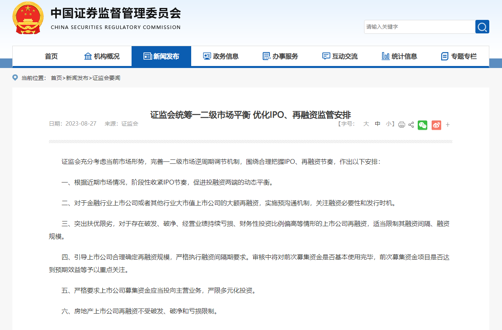This screenshot has height=330, width=502.
Task: Click the intro paragraph 证监会充分考虑当前市场形势
Action: coord(221,162)
